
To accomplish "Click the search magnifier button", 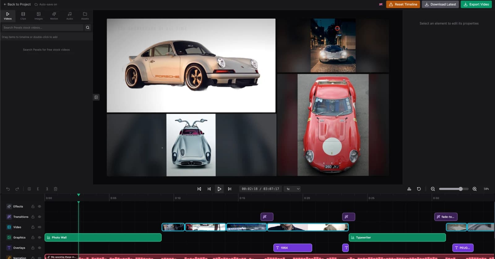I will pyautogui.click(x=88, y=28).
